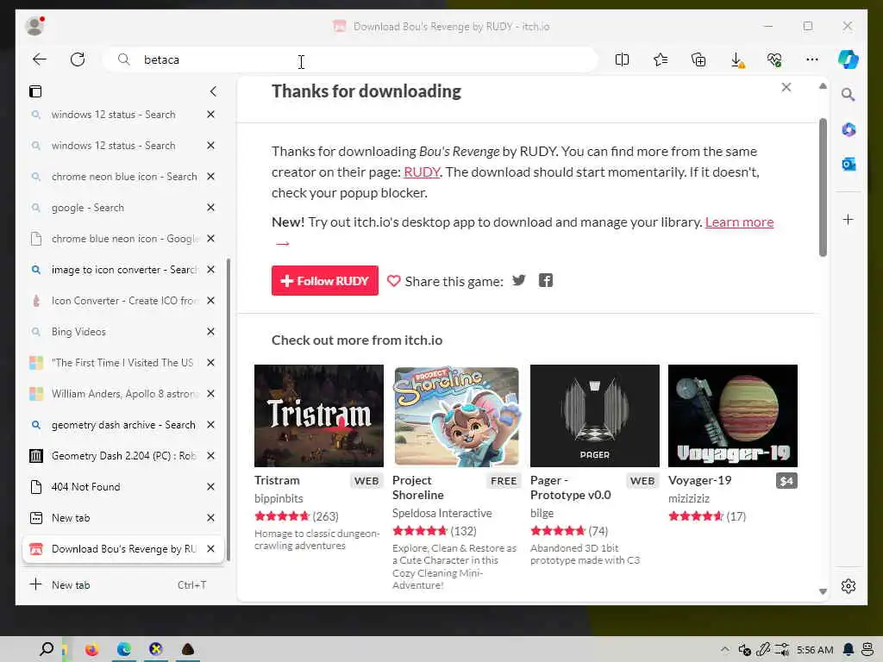Open the Voyager-19 game thumbnail
The height and width of the screenshot is (662, 883).
[x=733, y=415]
